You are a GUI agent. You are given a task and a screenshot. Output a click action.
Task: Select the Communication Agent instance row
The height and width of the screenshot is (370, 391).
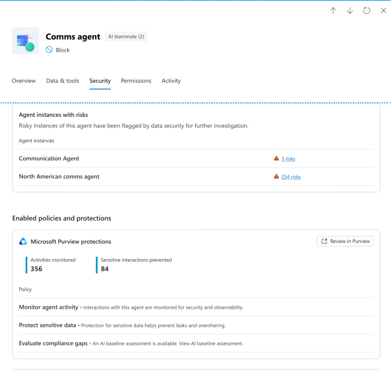tap(49, 158)
